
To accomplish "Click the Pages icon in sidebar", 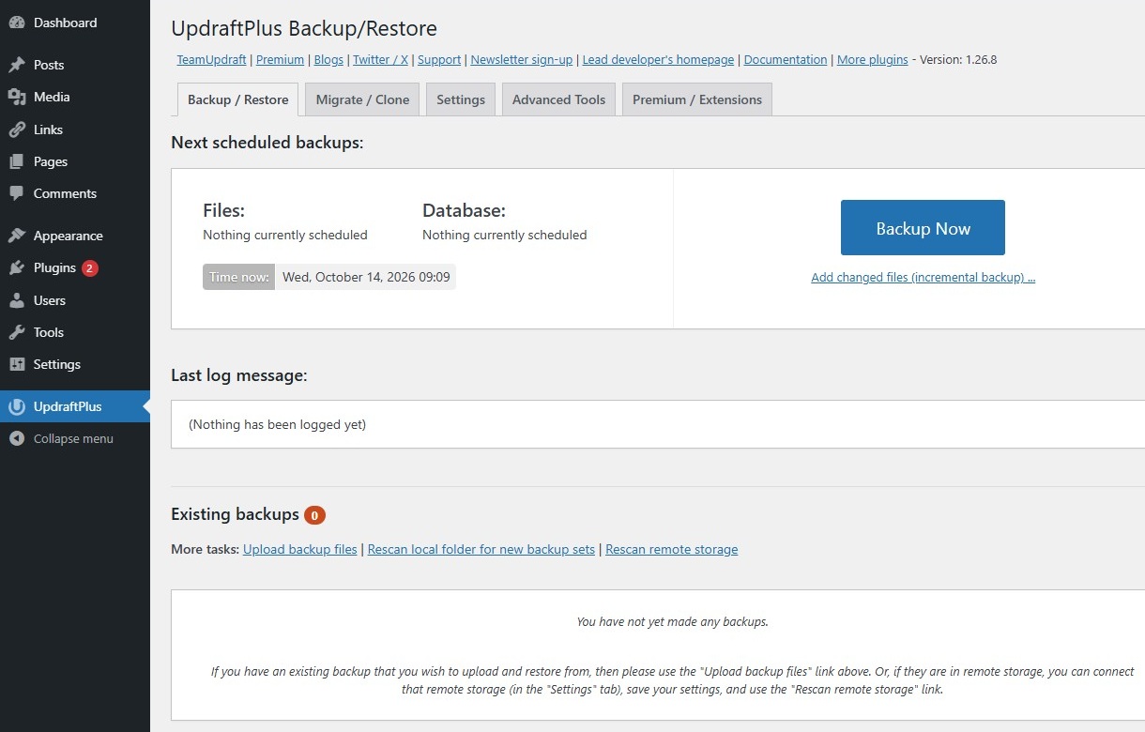I will 17,161.
